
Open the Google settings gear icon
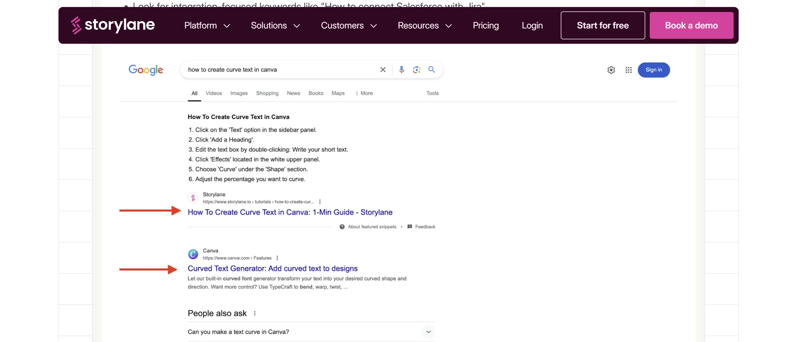click(611, 70)
